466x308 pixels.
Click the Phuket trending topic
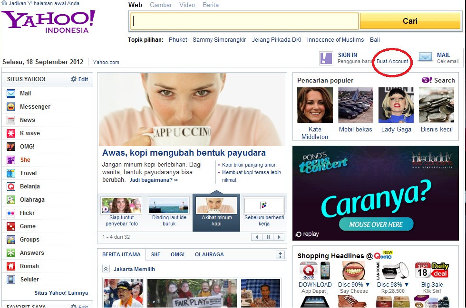tap(178, 40)
